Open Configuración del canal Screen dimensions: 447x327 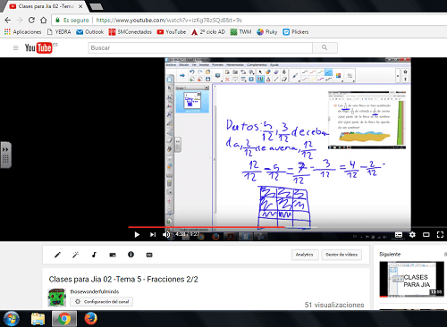tap(102, 302)
